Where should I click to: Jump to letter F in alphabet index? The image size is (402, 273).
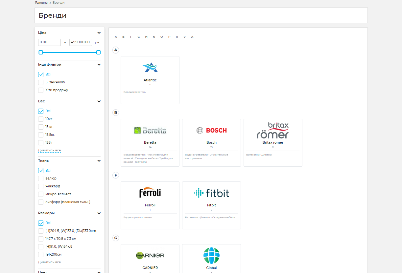(131, 37)
